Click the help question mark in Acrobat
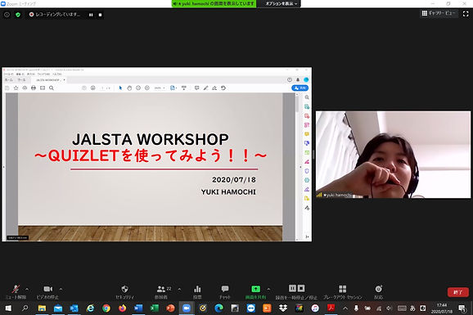 click(x=290, y=79)
